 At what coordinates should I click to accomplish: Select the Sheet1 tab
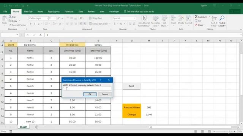point(24,127)
